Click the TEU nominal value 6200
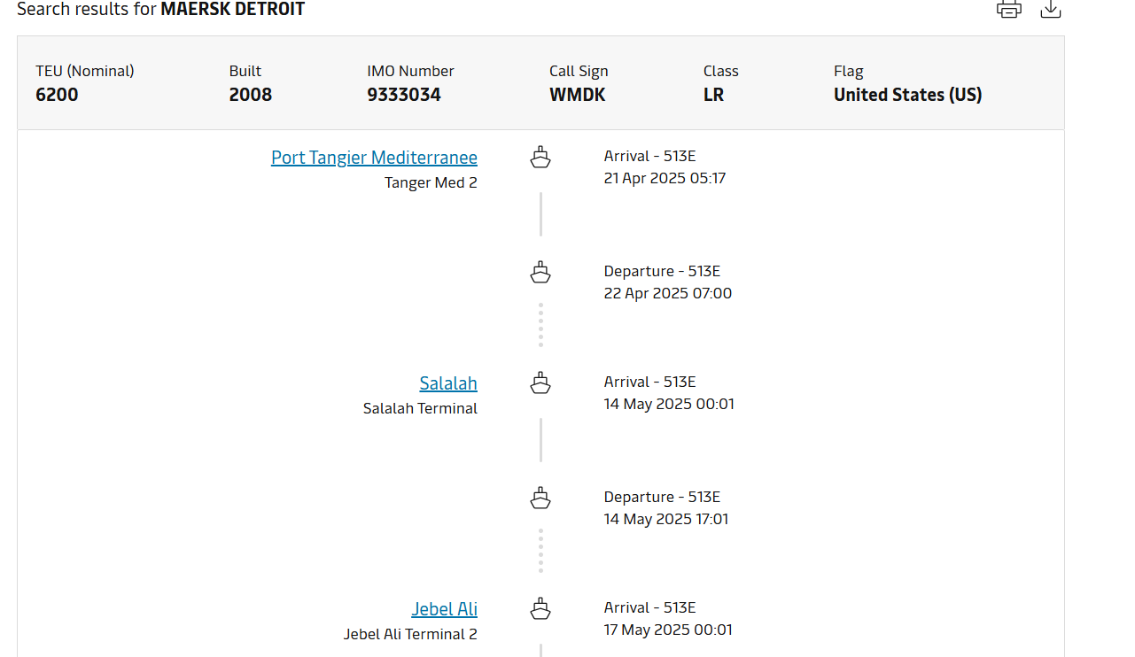The image size is (1135, 657). pos(57,95)
